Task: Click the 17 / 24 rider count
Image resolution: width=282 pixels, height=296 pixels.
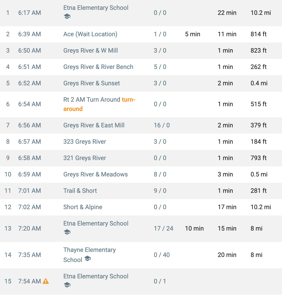Action: [x=164, y=229]
